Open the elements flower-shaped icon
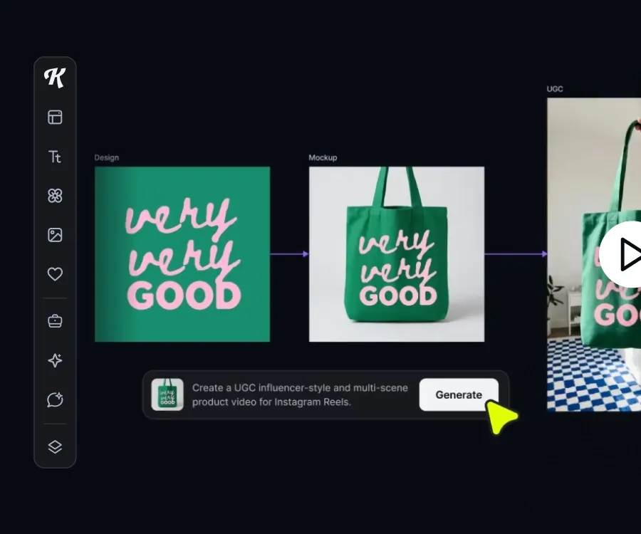This screenshot has width=641, height=534. [x=55, y=196]
